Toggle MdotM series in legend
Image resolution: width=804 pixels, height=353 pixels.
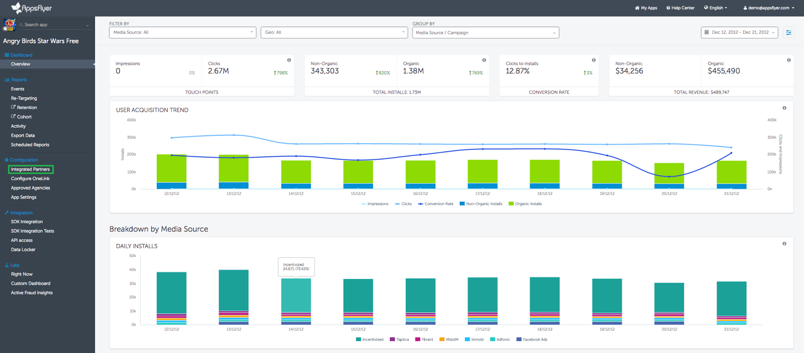tap(449, 339)
